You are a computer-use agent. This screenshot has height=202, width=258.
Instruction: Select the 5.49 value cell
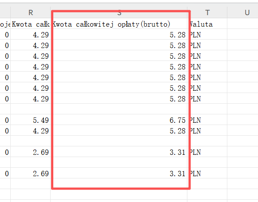pyautogui.click(x=31, y=120)
